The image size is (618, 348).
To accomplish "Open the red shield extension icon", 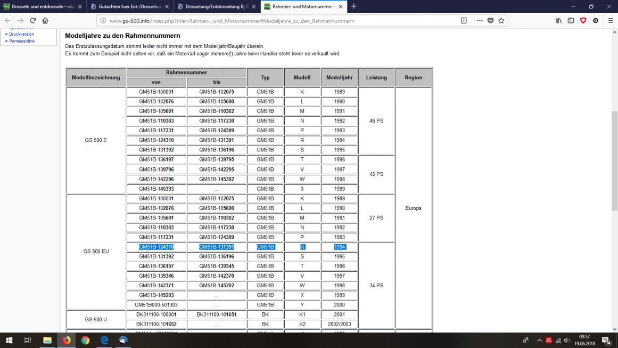I will pyautogui.click(x=583, y=20).
